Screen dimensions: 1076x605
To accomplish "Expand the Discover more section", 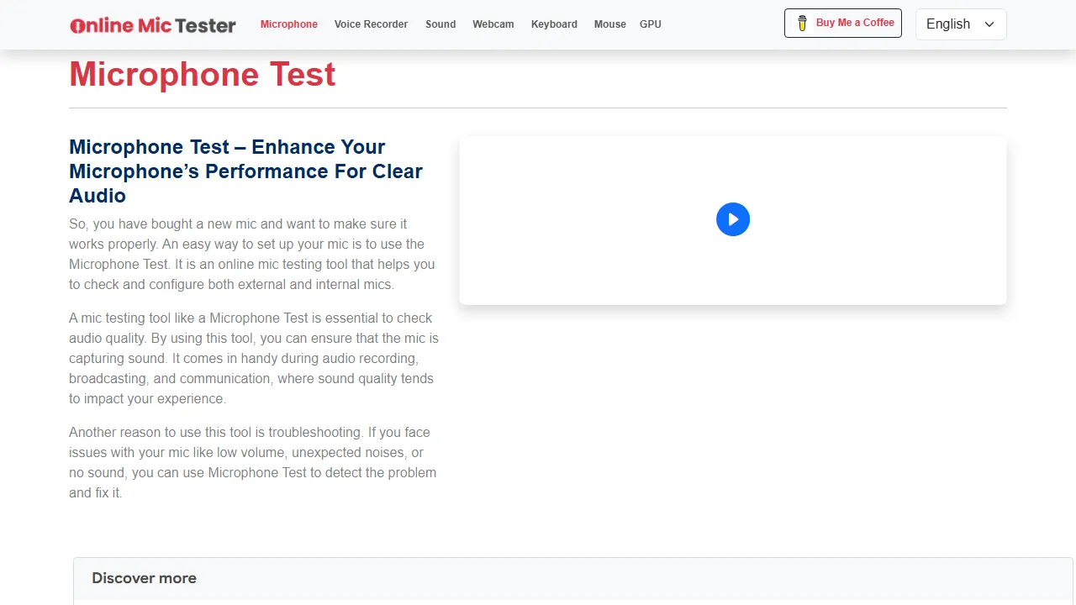I will pos(144,578).
